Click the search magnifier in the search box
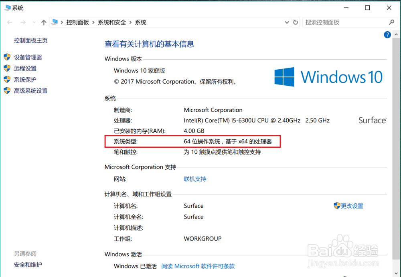The width and height of the screenshot is (401, 277). 391,22
